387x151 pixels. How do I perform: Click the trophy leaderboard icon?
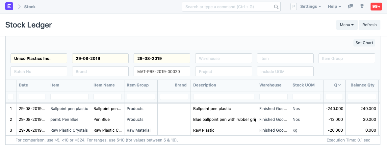362,7
